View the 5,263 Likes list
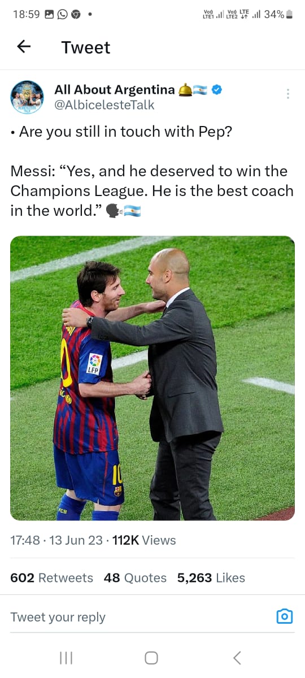The width and height of the screenshot is (305, 678). pyautogui.click(x=211, y=577)
